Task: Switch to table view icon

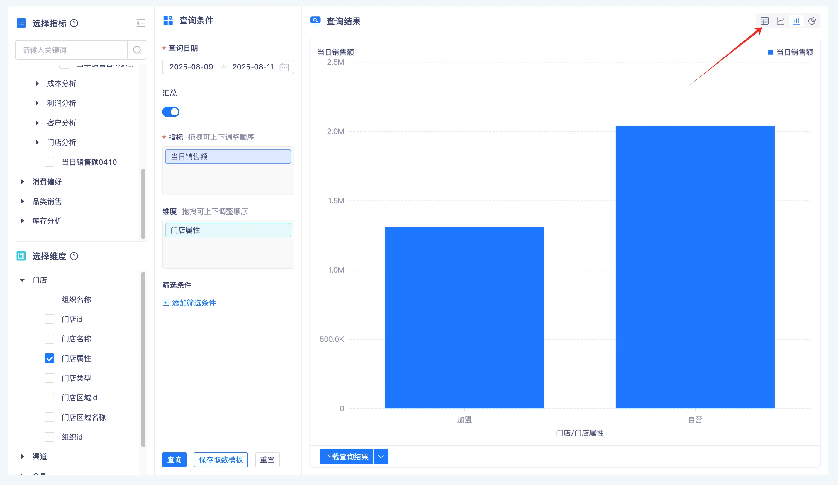Action: coord(764,21)
